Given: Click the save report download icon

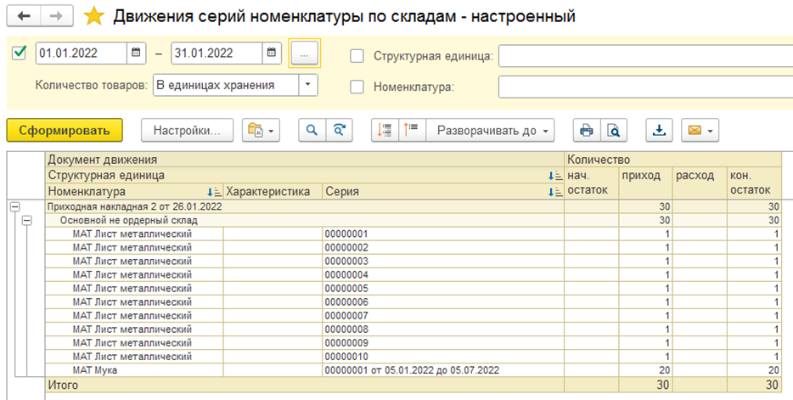Looking at the screenshot, I should [659, 131].
